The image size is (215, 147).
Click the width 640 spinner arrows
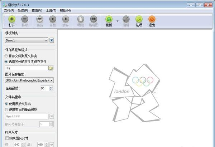pyautogui.click(x=23, y=144)
